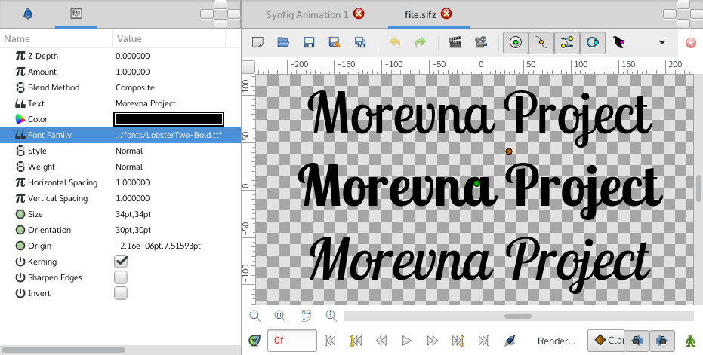Open Render settings via the clapperboard icon
The width and height of the screenshot is (703, 355).
455,42
